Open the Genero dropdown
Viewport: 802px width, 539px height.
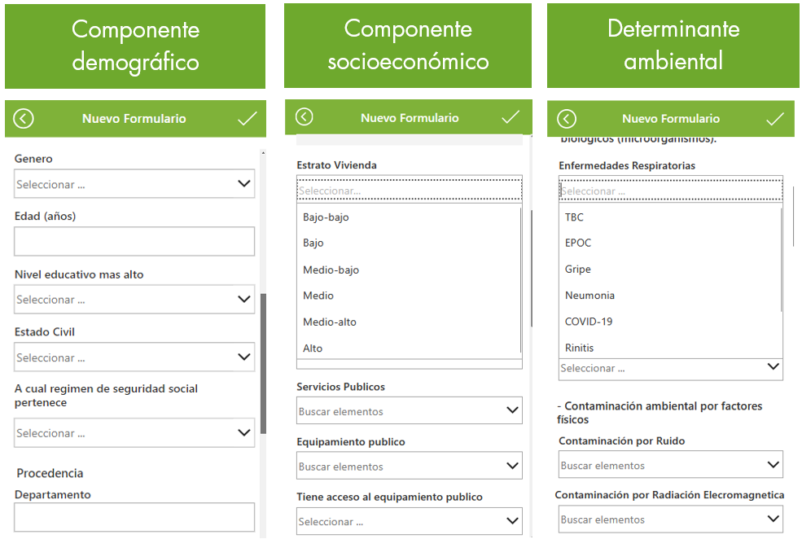point(134,184)
